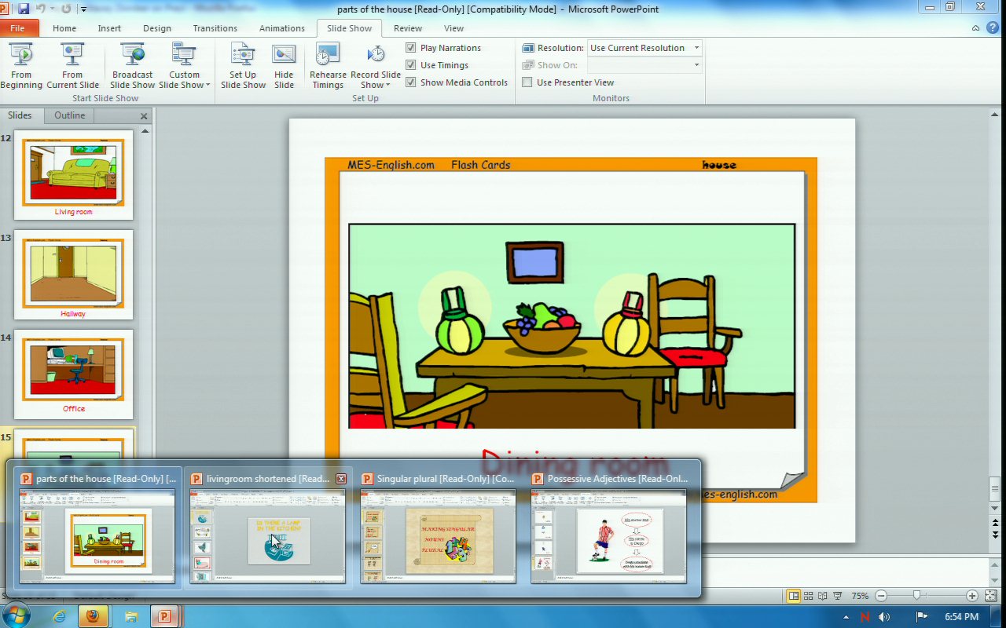This screenshot has height=628, width=1006.
Task: Toggle the Use Timings checkbox
Action: coord(411,65)
